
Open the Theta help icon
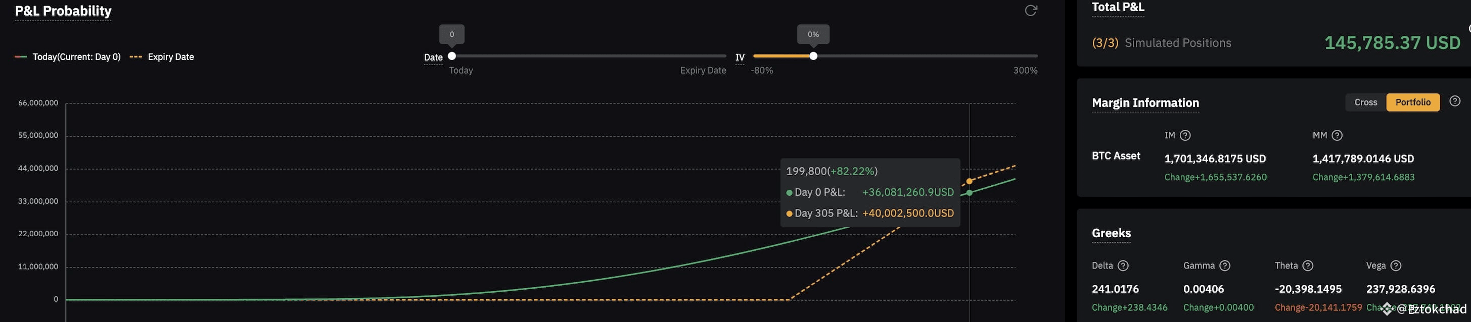point(1308,265)
